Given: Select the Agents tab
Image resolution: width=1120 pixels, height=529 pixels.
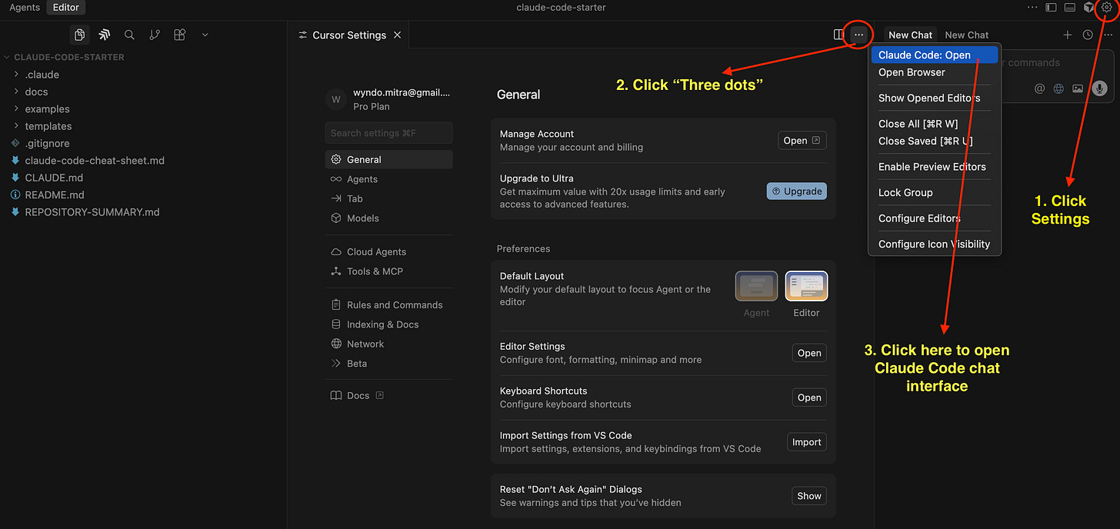Looking at the screenshot, I should click(362, 178).
